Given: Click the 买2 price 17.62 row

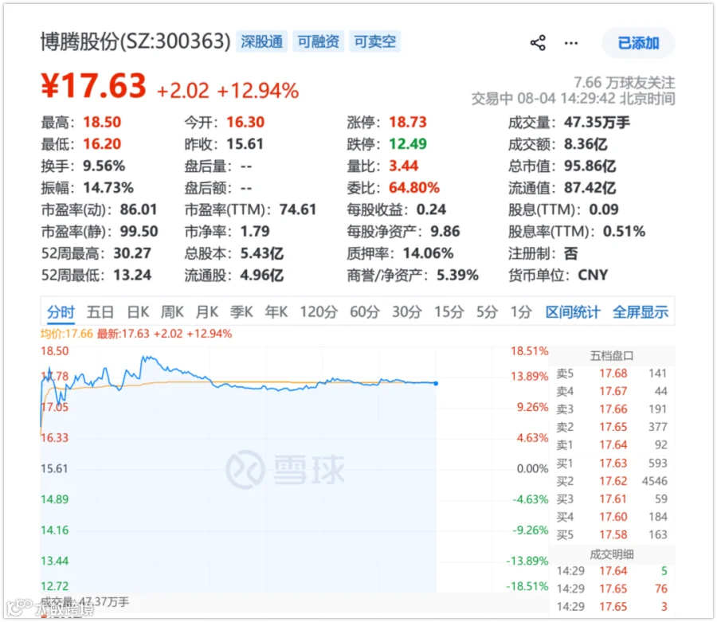Looking at the screenshot, I should pyautogui.click(x=612, y=481).
